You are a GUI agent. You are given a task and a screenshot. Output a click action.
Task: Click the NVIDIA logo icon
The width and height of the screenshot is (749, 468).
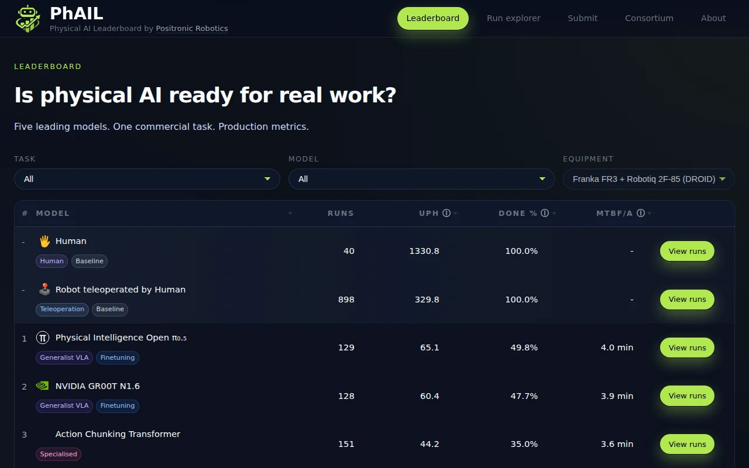tap(43, 386)
